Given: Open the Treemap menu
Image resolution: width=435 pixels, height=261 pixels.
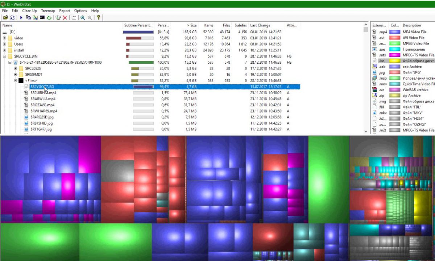Looking at the screenshot, I should (48, 10).
